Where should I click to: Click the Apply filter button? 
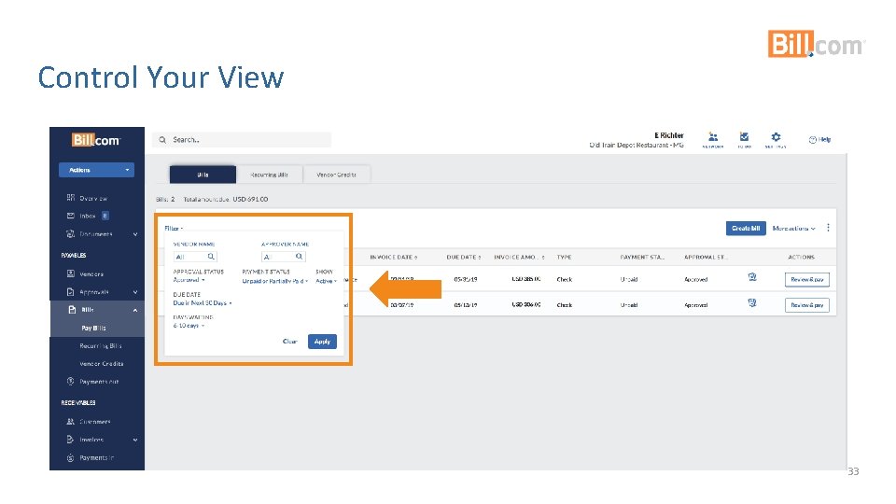click(322, 342)
